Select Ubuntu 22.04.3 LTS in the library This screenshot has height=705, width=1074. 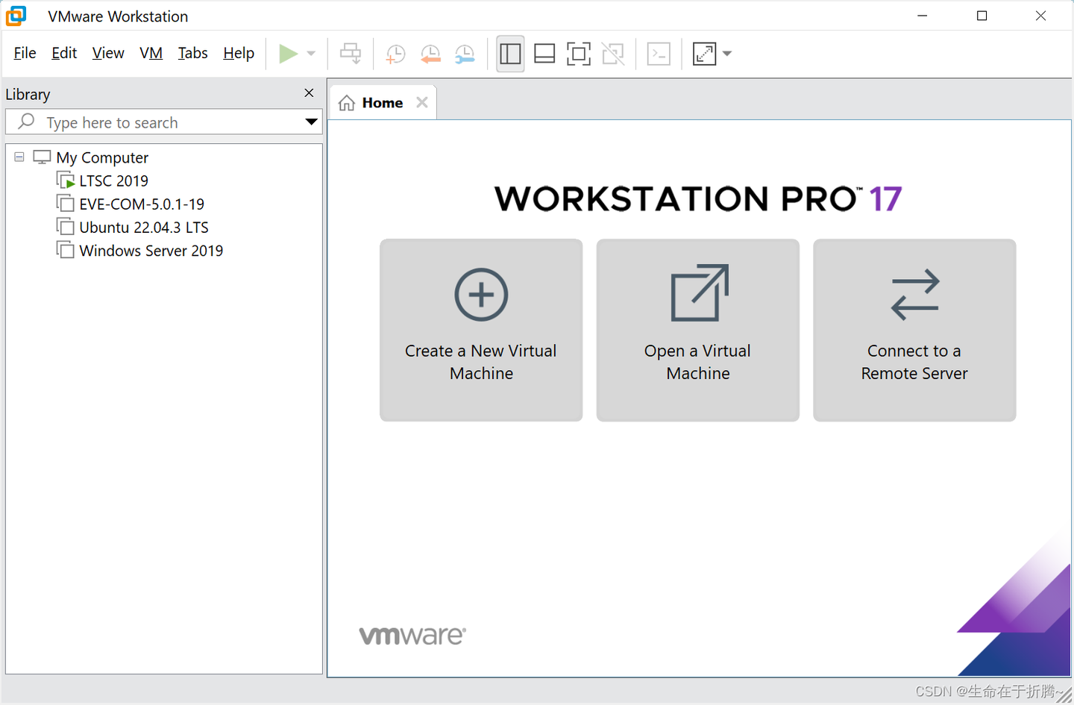point(143,228)
